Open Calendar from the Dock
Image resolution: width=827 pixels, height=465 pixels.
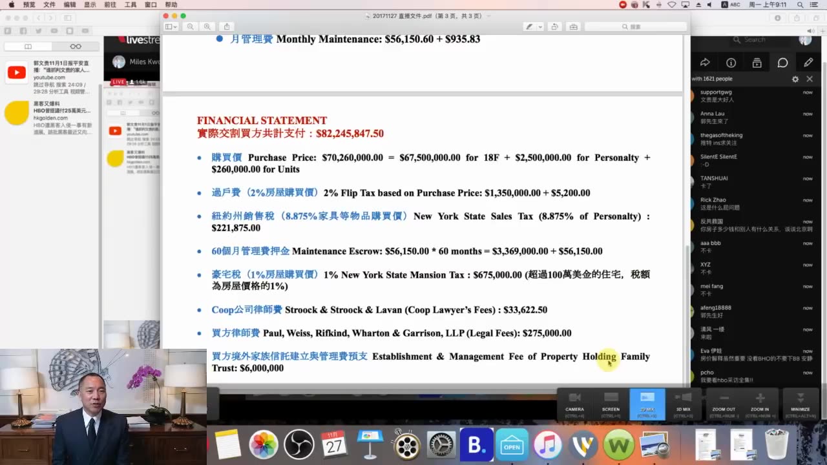click(335, 444)
